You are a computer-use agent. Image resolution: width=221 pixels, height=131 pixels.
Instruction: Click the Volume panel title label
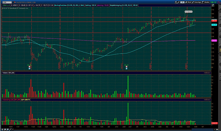tap(5, 73)
